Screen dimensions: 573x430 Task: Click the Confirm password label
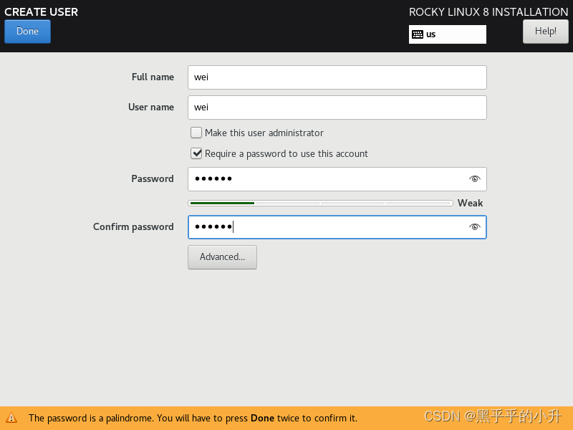[x=133, y=227]
